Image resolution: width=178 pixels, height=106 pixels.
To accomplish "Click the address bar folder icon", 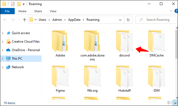I will coord(31,19).
